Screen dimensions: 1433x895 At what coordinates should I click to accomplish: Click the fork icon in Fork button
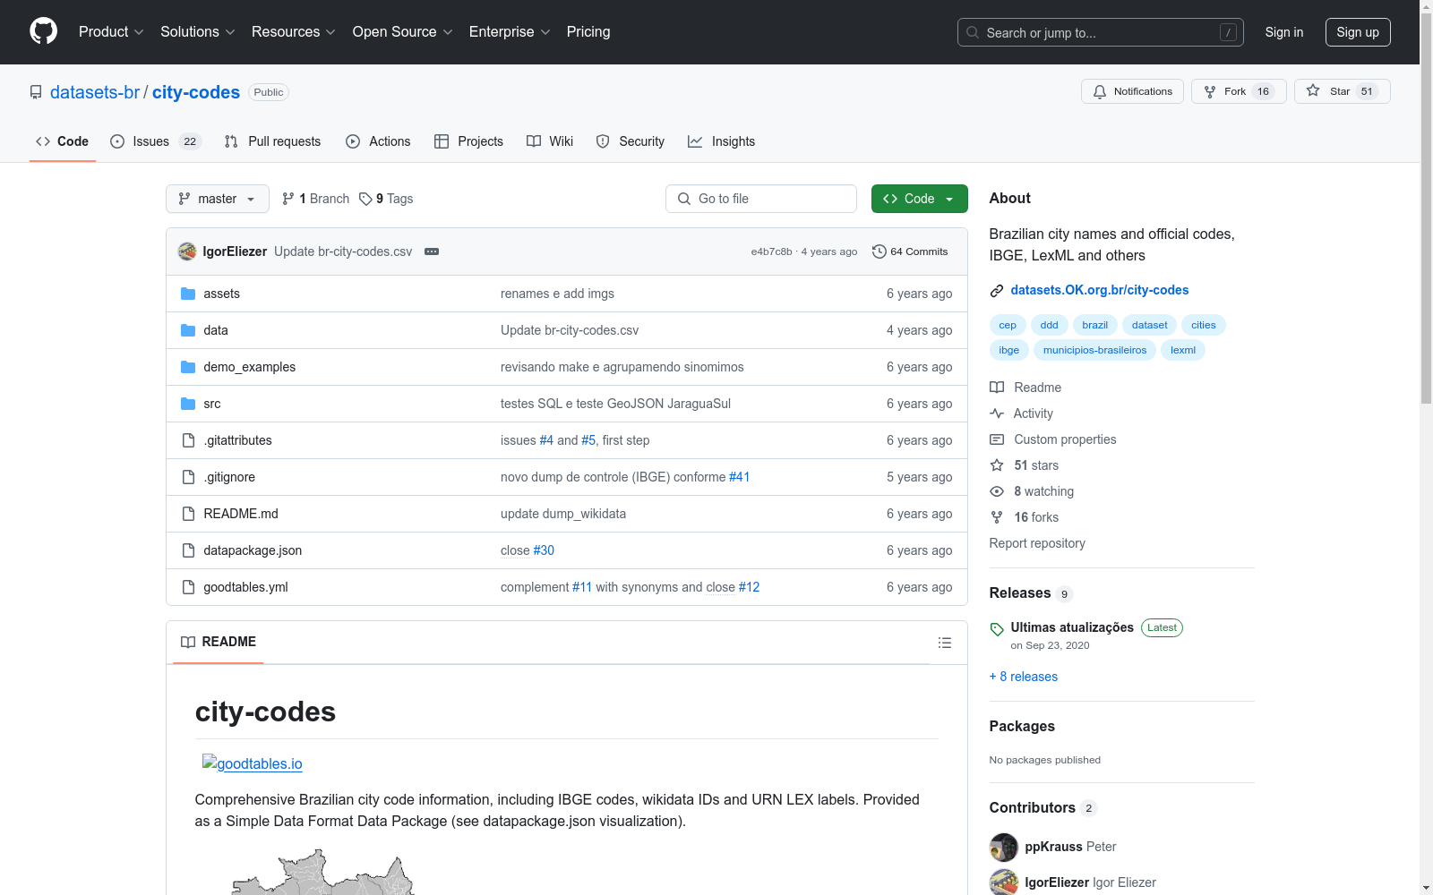pyautogui.click(x=1210, y=91)
